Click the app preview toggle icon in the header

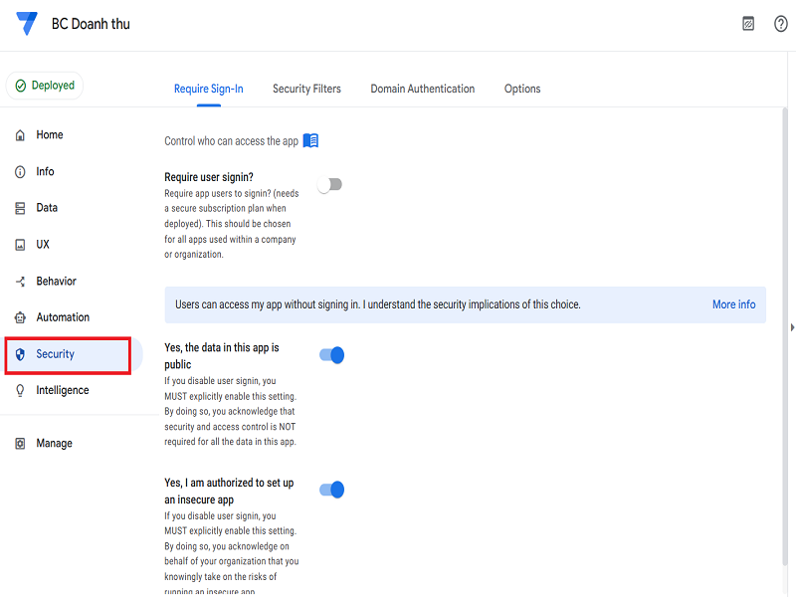pyautogui.click(x=747, y=23)
